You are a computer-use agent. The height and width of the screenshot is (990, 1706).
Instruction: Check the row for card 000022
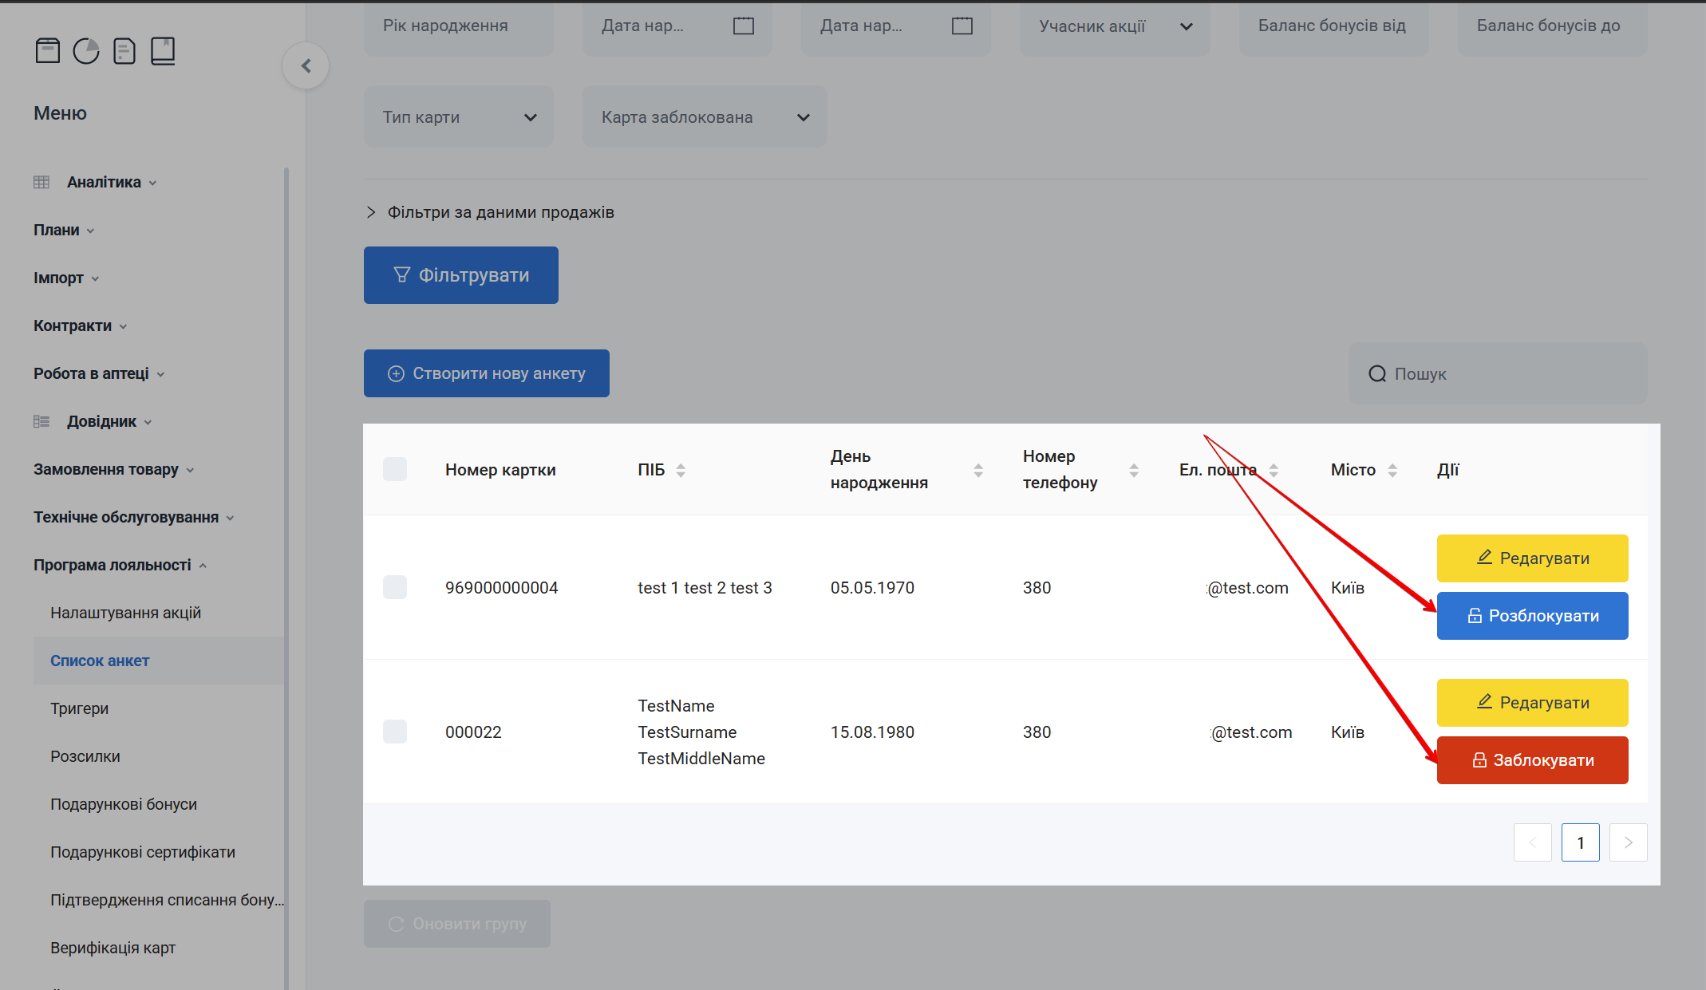(395, 732)
